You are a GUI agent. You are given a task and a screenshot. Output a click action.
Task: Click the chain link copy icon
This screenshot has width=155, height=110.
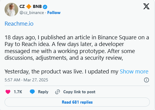[58, 92]
